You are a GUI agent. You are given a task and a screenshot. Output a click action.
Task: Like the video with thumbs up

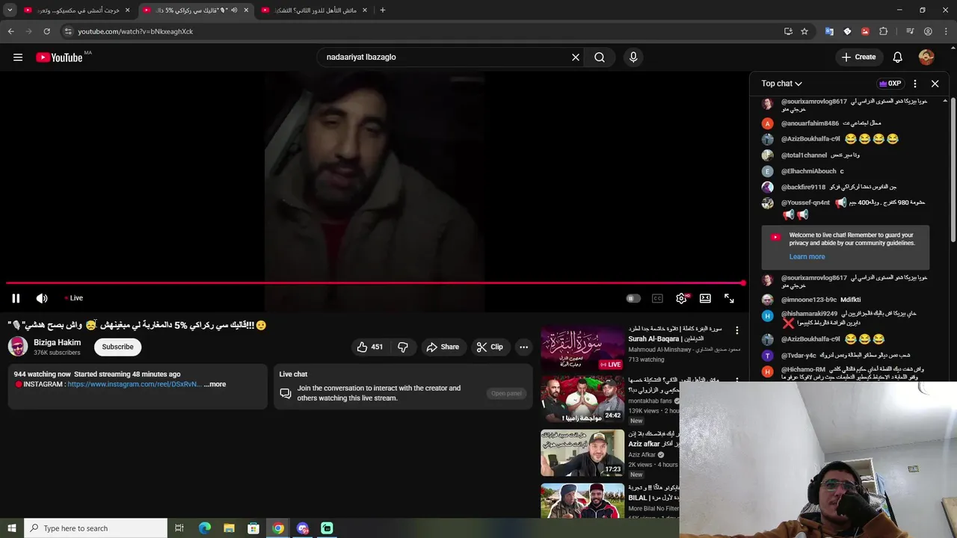point(370,347)
